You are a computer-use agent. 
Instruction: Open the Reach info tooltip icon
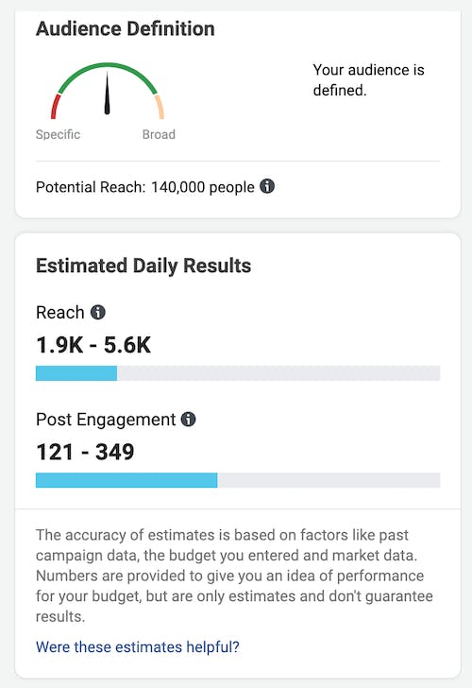coord(98,313)
